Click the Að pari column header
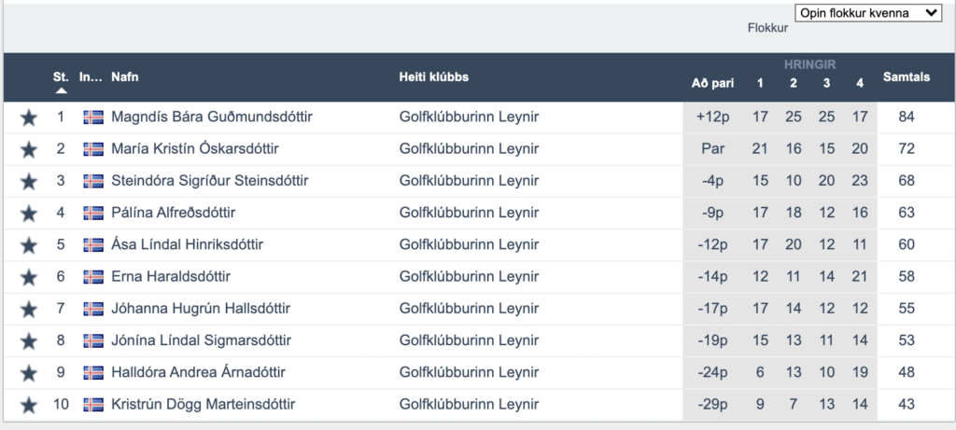 pyautogui.click(x=712, y=83)
